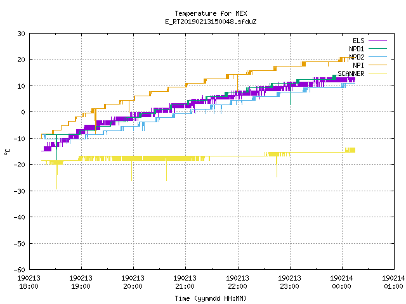This screenshot has height=304, width=406.
Task: Click the file name E_RT20190213150048.sfduZ
Action: point(211,22)
